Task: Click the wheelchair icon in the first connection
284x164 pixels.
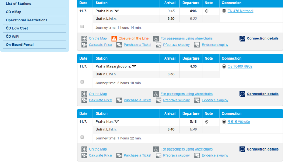Action: (x=156, y=38)
